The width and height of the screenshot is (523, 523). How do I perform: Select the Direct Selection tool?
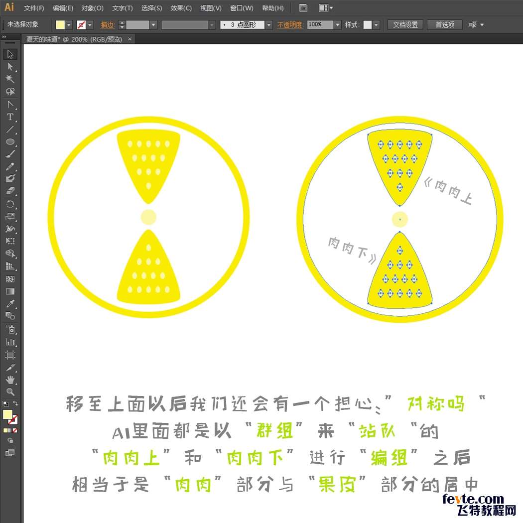pos(10,67)
